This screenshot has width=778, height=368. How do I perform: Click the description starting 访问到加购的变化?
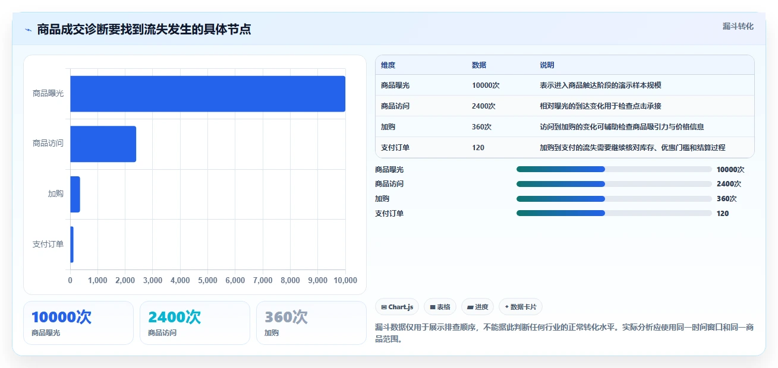[x=622, y=127]
